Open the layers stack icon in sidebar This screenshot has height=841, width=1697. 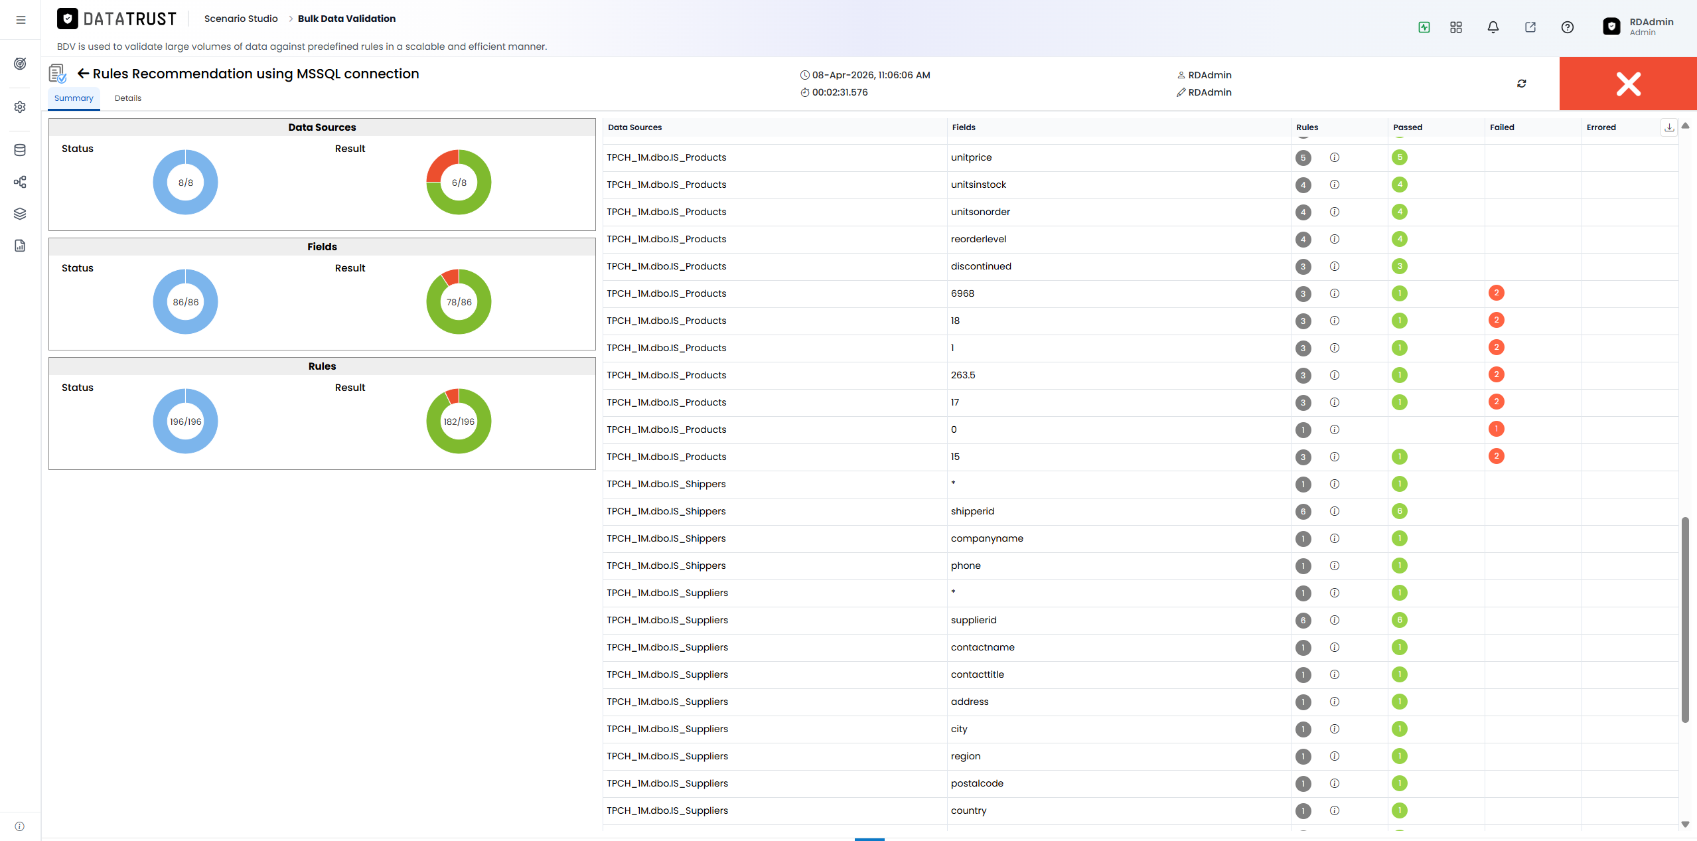coord(20,214)
